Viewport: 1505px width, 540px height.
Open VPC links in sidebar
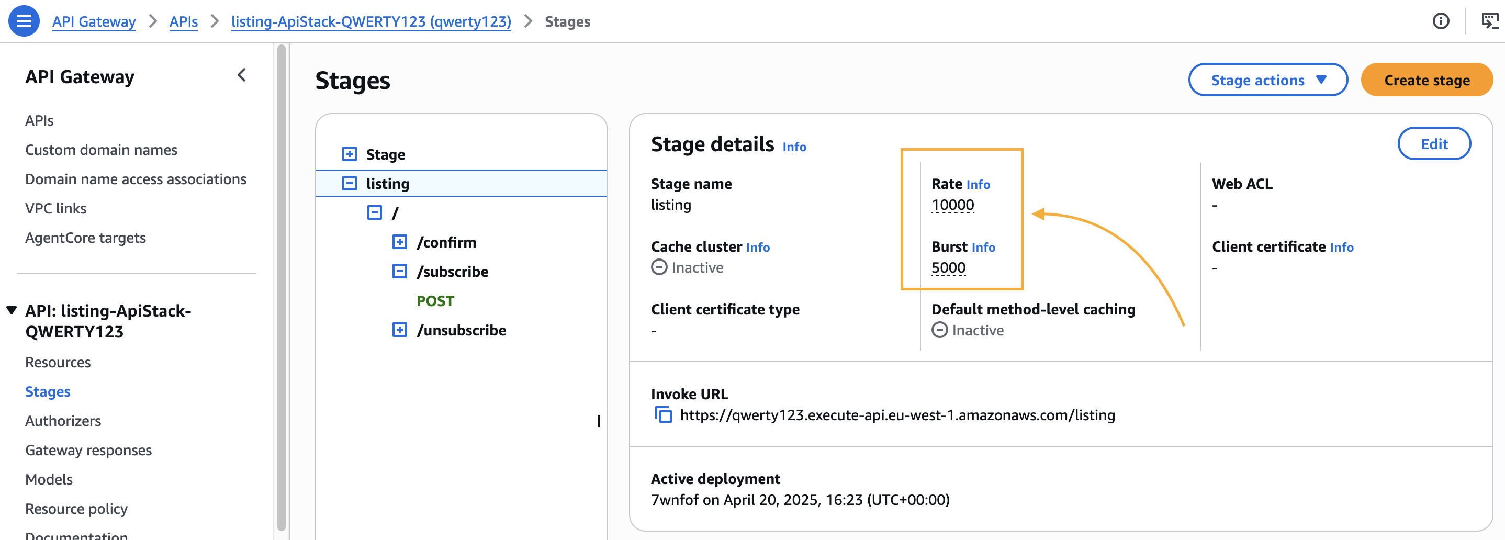coord(55,208)
